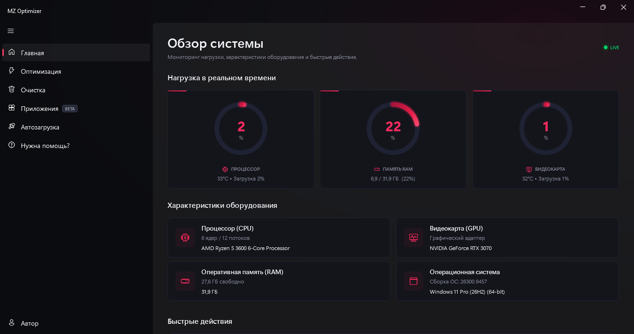
Task: Click the RAM usage gauge showing 22%
Action: click(393, 128)
